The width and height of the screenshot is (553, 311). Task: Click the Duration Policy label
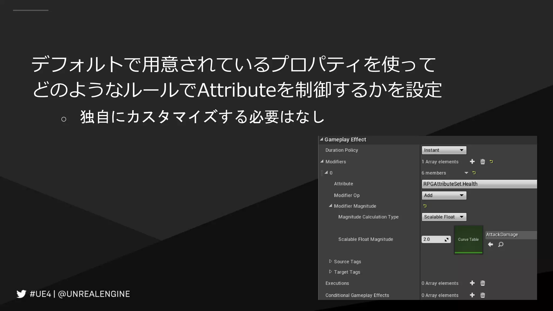click(342, 150)
